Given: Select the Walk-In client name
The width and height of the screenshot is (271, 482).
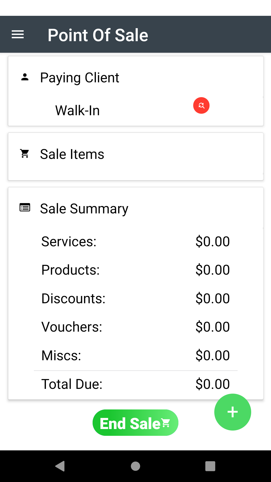Looking at the screenshot, I should (77, 110).
